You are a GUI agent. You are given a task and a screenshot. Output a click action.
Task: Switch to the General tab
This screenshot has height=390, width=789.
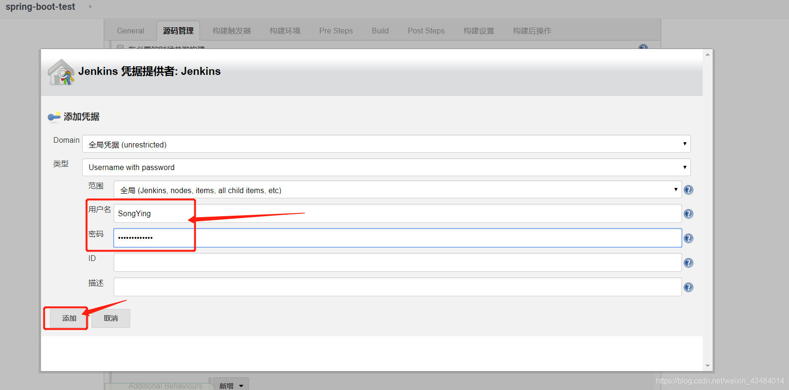pyautogui.click(x=131, y=31)
